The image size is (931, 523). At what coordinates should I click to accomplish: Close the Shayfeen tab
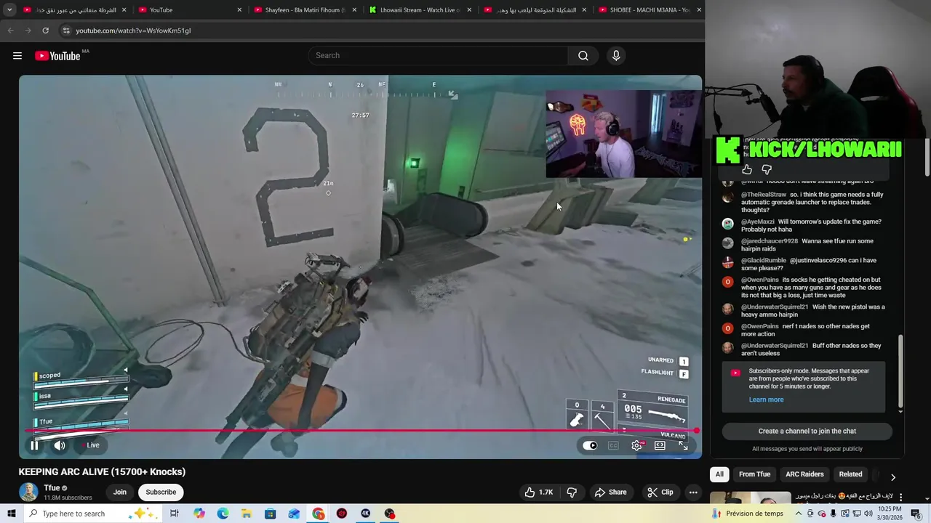click(353, 10)
